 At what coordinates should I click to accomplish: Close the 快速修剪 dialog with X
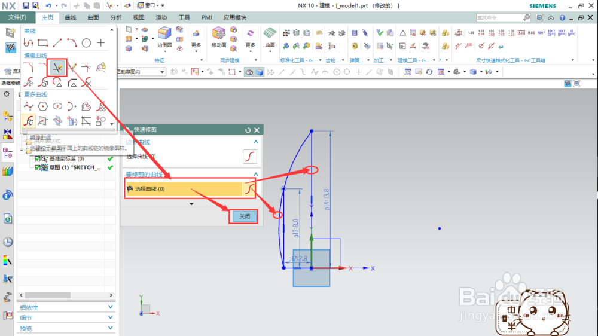(257, 130)
